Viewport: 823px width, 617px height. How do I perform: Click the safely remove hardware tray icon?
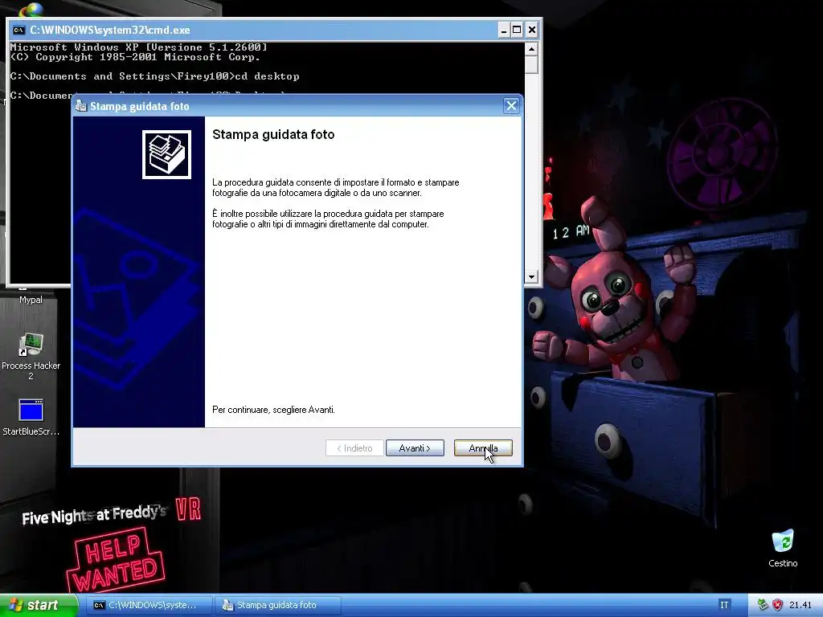[x=763, y=605]
